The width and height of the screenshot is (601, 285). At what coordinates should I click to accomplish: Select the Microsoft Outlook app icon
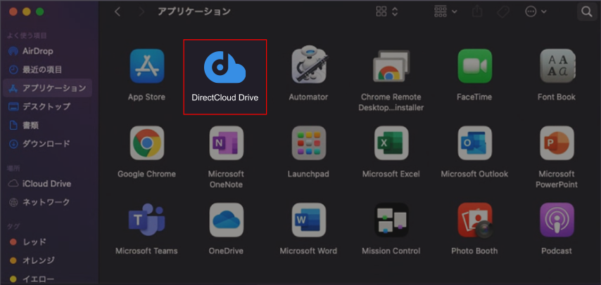474,143
